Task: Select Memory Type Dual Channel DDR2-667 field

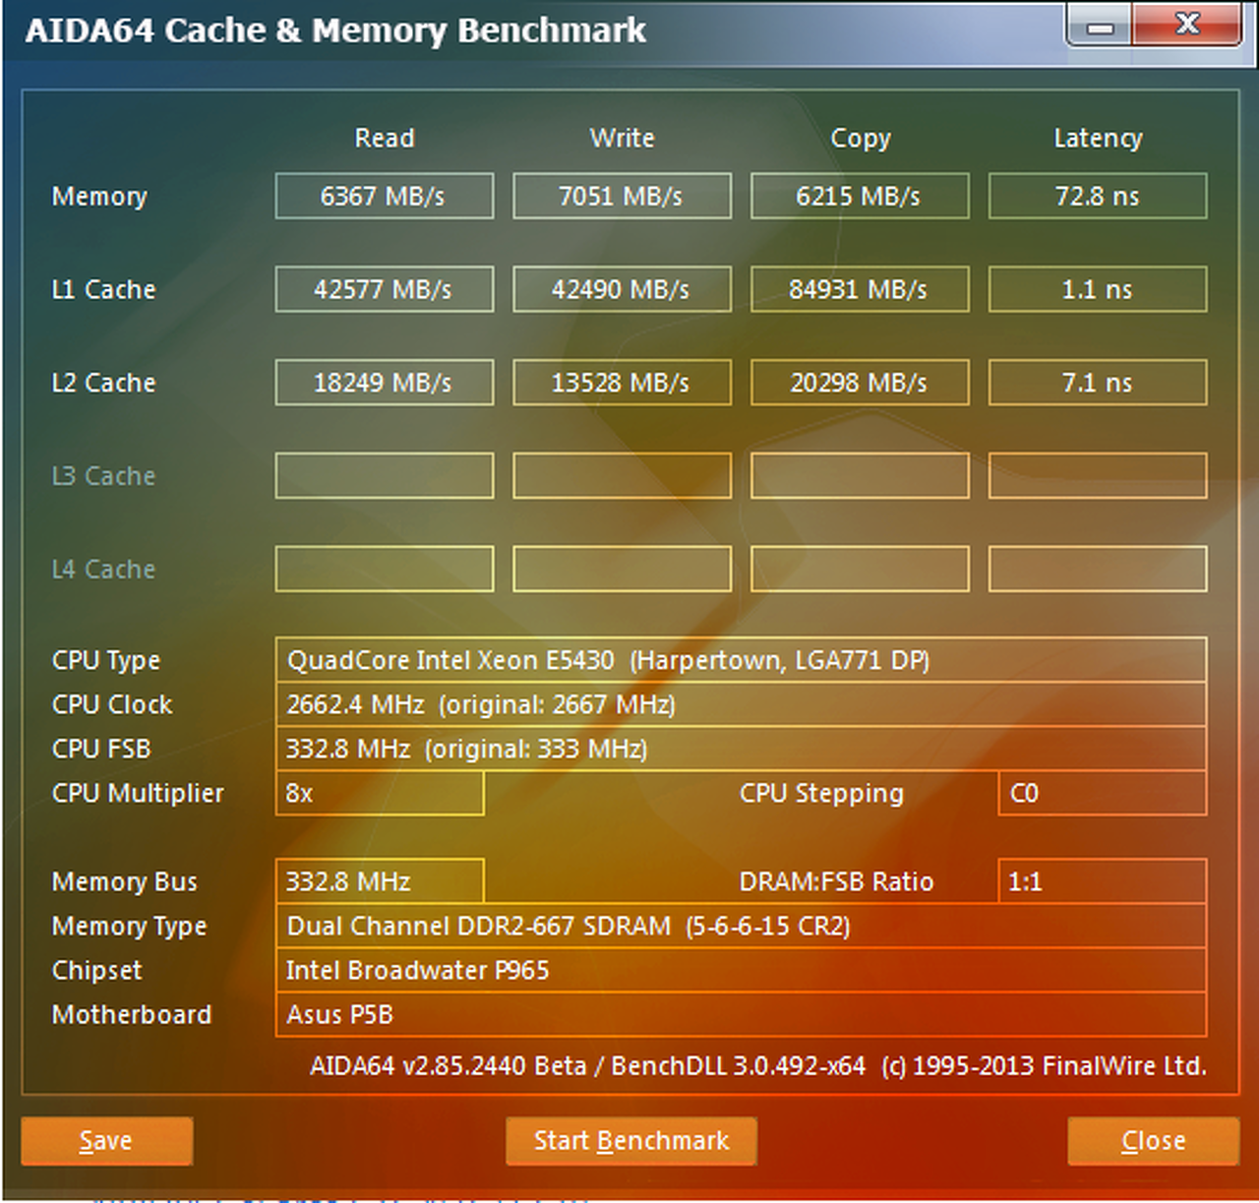Action: [741, 926]
